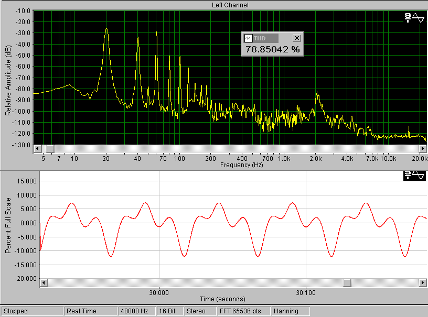
Task: Click the Percent Full Scale axis label
Action: click(x=8, y=225)
